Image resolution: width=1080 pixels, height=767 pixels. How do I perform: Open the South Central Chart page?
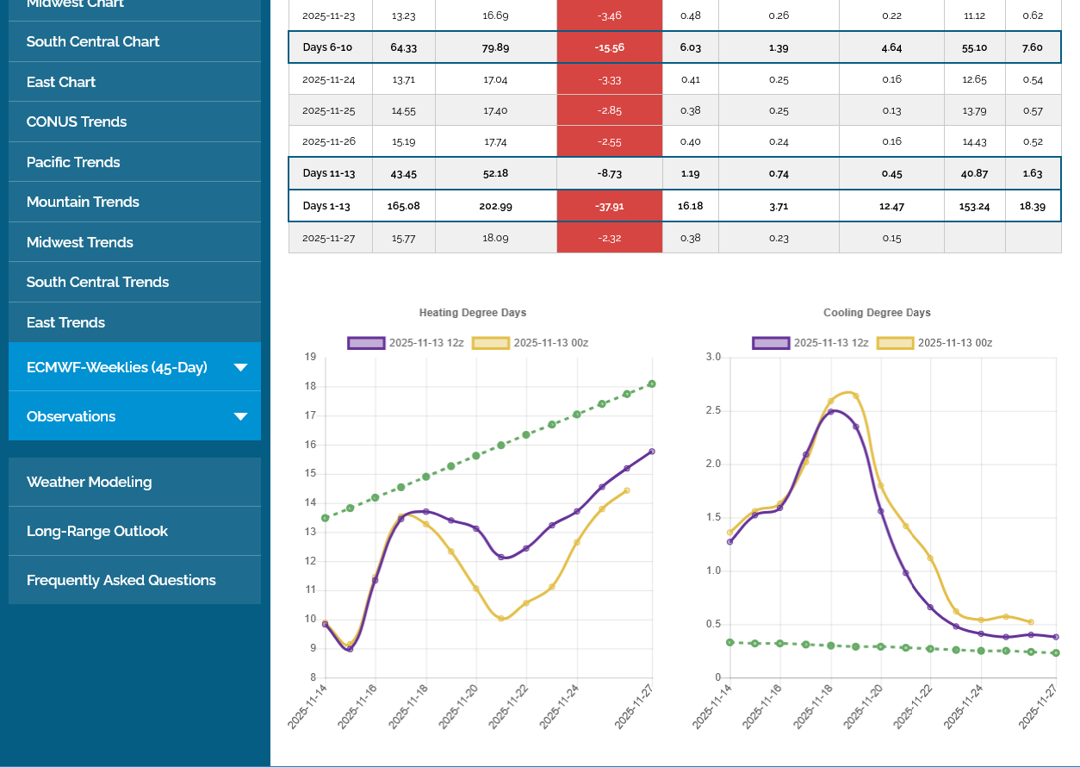pyautogui.click(x=93, y=41)
